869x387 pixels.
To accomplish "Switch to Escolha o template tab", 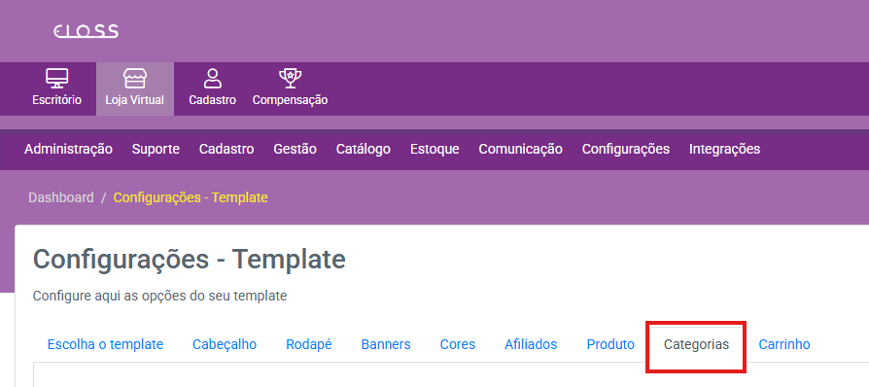I will point(105,344).
